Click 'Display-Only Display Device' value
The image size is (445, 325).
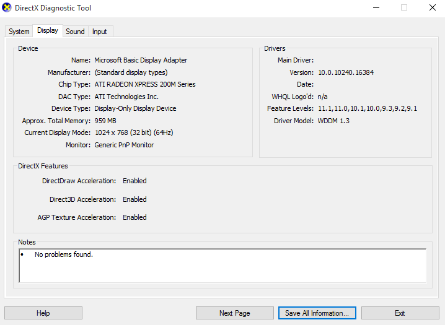click(x=135, y=108)
